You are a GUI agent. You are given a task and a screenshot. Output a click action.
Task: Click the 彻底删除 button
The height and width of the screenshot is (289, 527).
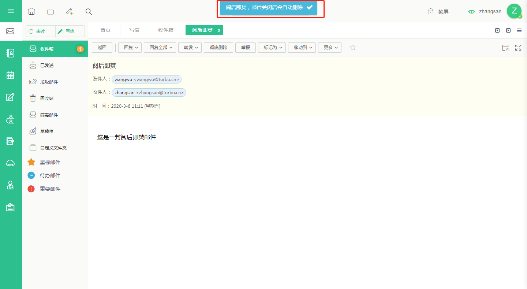[x=218, y=48]
